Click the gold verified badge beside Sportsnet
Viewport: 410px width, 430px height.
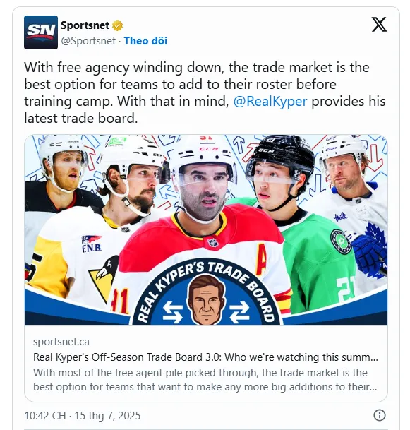point(118,26)
